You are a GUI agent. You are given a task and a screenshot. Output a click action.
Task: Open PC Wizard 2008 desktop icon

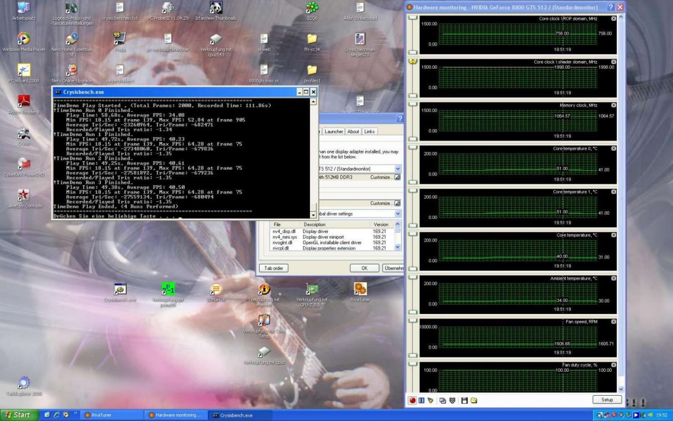pyautogui.click(x=24, y=73)
